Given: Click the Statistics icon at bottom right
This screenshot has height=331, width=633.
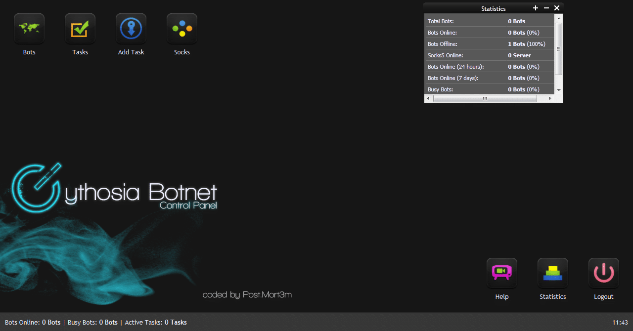Looking at the screenshot, I should 553,273.
